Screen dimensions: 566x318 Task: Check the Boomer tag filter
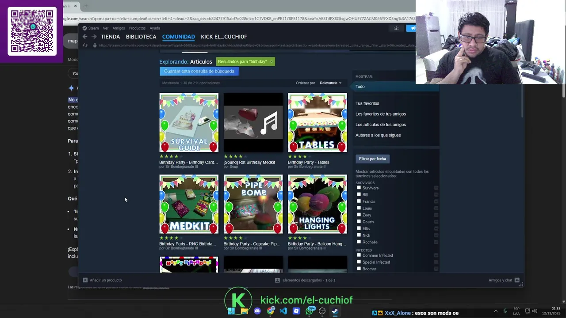click(x=359, y=269)
